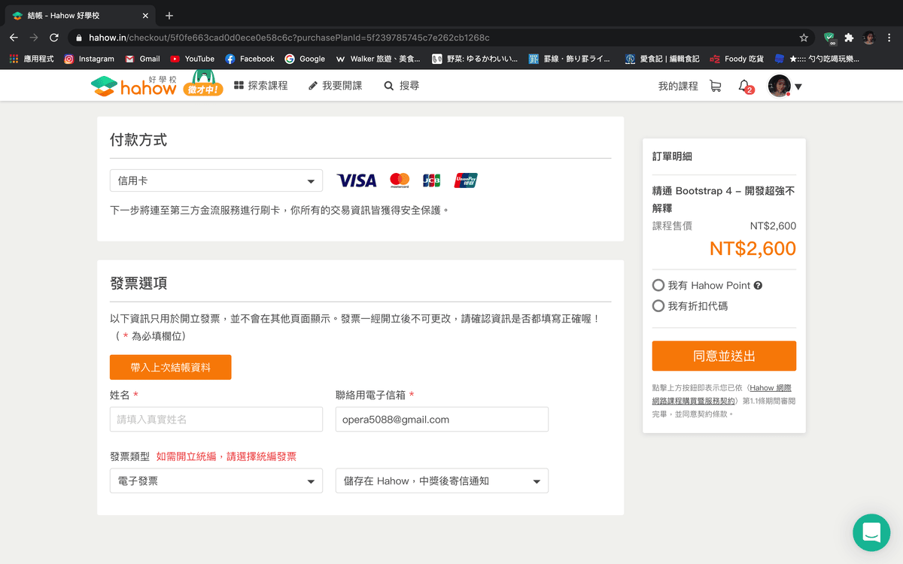Expand the 儲存在 Hahow invoice delivery dropdown
903x564 pixels.
point(442,480)
